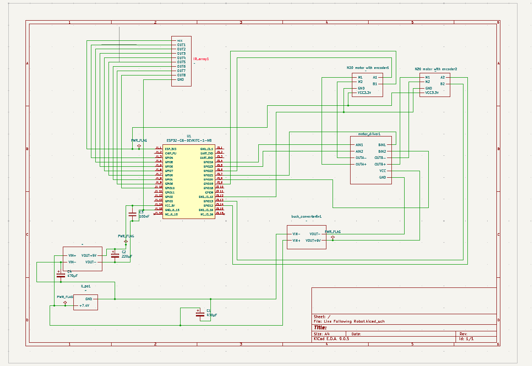Select the C2 220µF capacitor symbol
Image resolution: width=532 pixels, height=366 pixels.
[x=115, y=255]
